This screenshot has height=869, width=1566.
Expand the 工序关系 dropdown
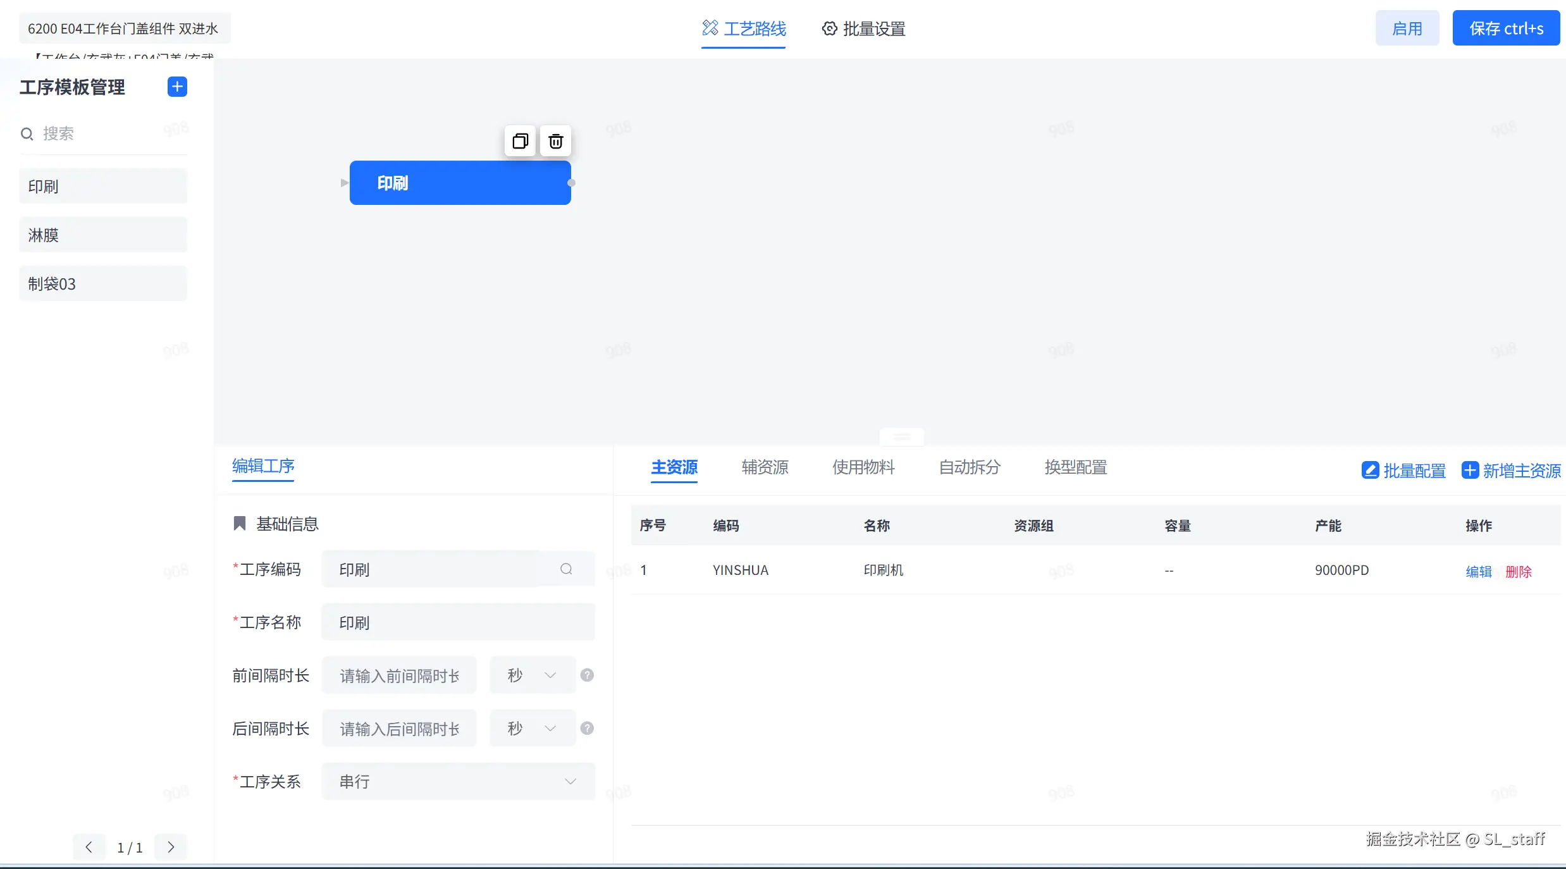tap(458, 782)
